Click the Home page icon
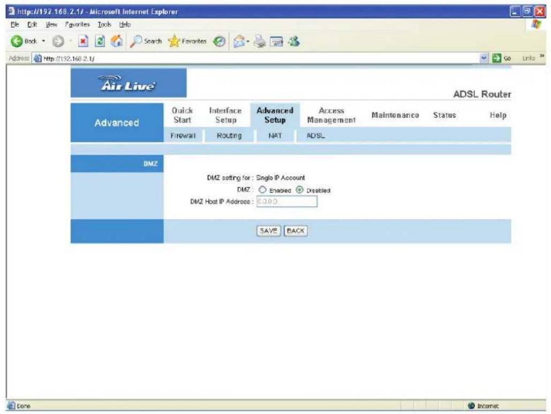551x414 pixels. coord(117,41)
